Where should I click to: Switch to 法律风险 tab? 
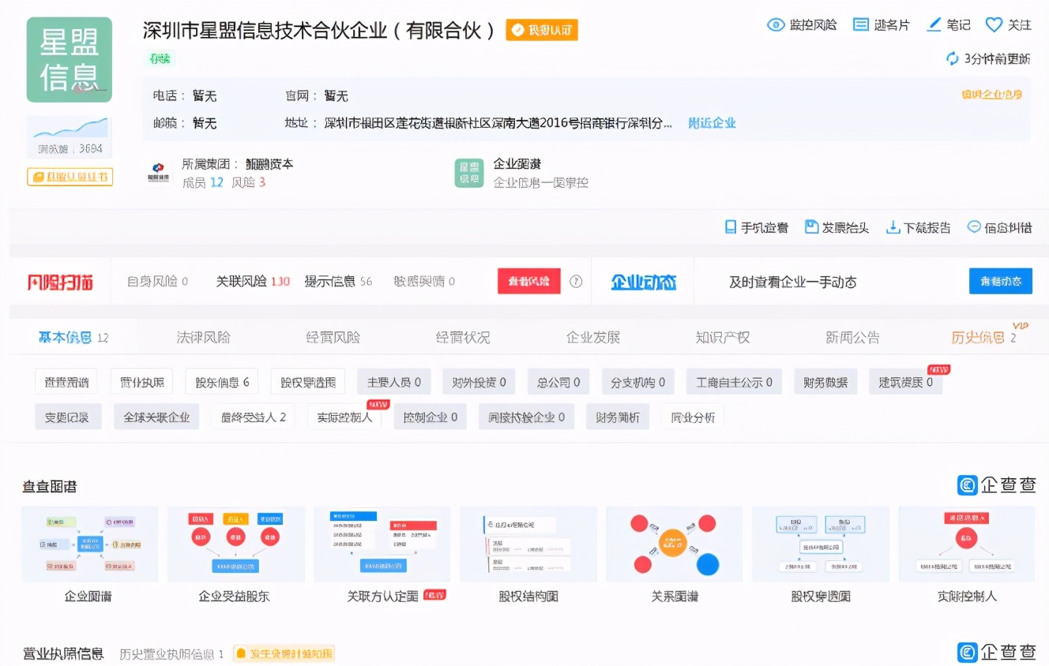204,338
